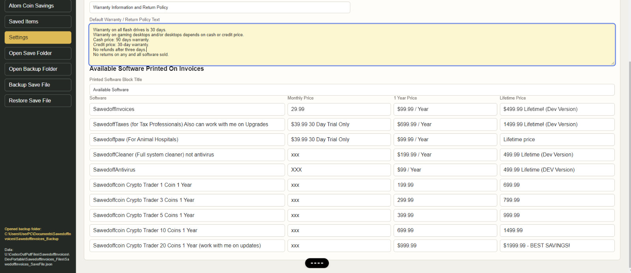Click the Monthly Price column header
The height and width of the screenshot is (273, 631).
click(301, 98)
